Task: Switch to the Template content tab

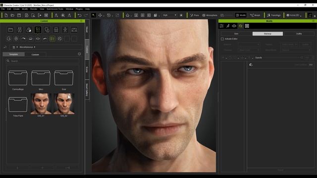Action: pos(13,54)
